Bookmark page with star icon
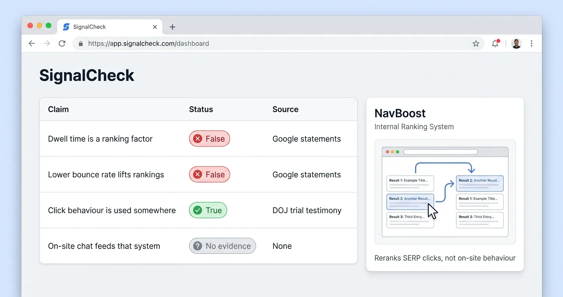 (x=476, y=43)
